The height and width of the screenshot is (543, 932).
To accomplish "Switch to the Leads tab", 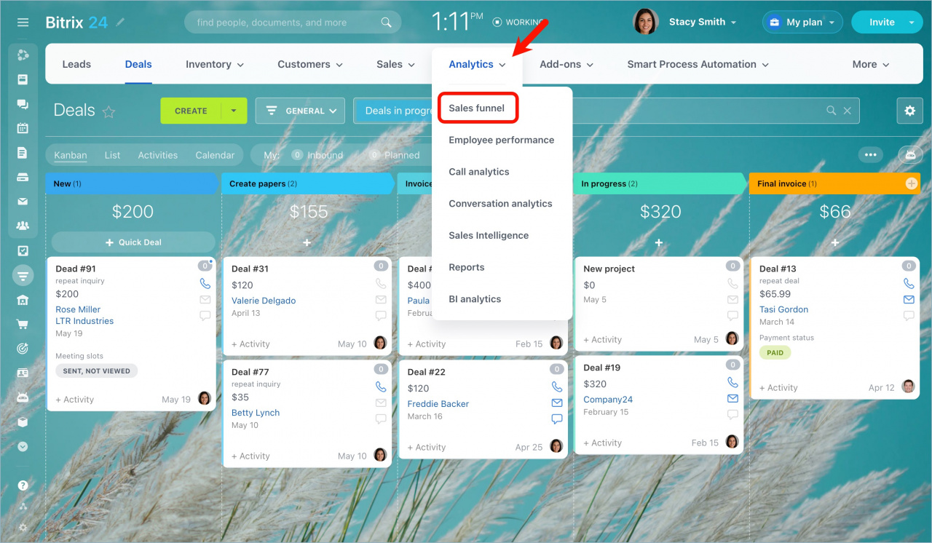I will coord(76,64).
